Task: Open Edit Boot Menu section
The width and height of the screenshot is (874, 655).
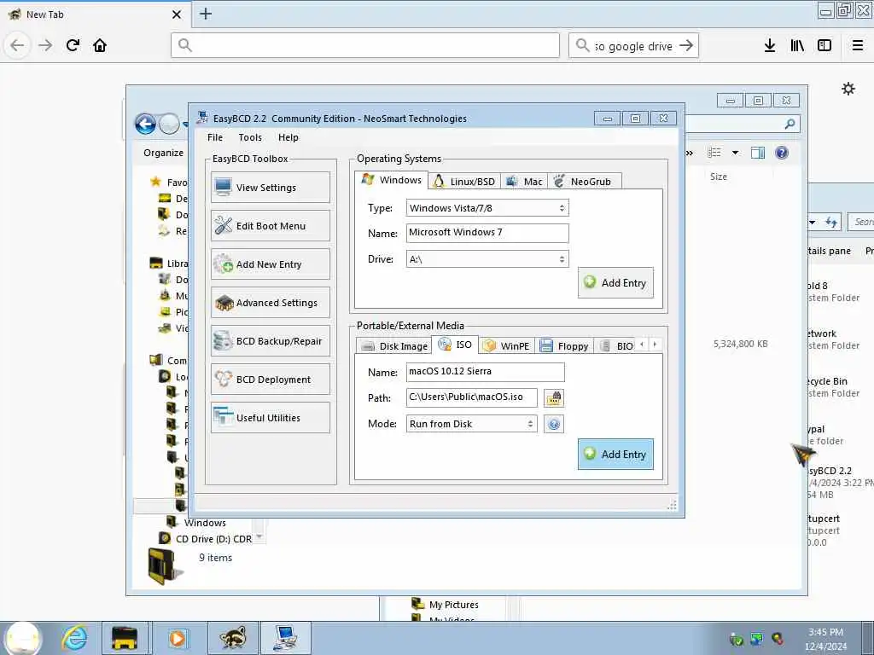Action: tap(271, 225)
